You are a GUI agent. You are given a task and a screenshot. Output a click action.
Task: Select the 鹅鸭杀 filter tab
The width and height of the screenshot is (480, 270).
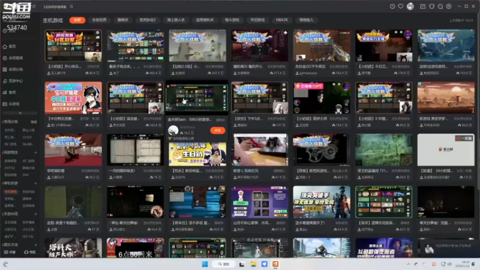click(123, 20)
